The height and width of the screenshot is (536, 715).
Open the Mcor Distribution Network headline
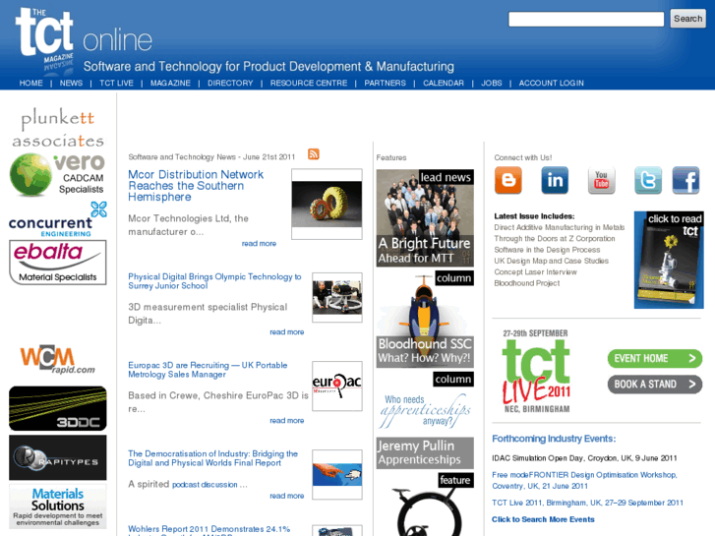[x=196, y=186]
